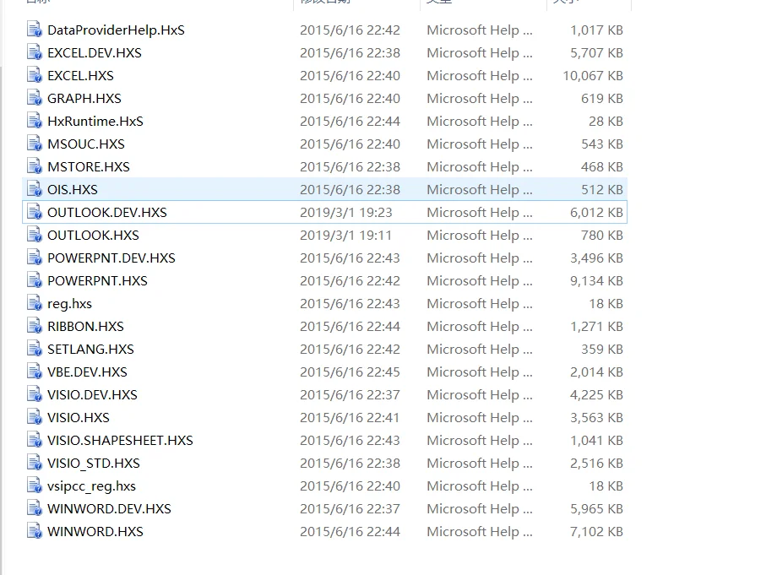777x575 pixels.
Task: Select the Microsoft Help type for VISIO_STD.HXS
Action: (480, 463)
